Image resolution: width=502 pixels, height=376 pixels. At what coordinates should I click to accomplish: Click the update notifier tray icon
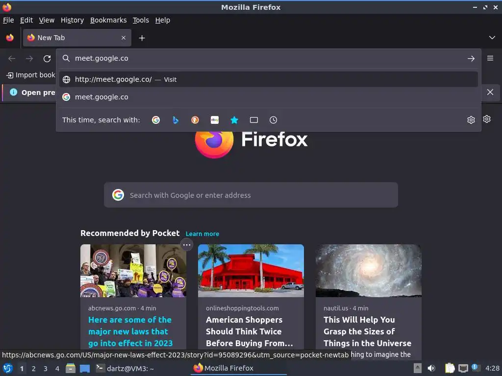click(x=476, y=368)
